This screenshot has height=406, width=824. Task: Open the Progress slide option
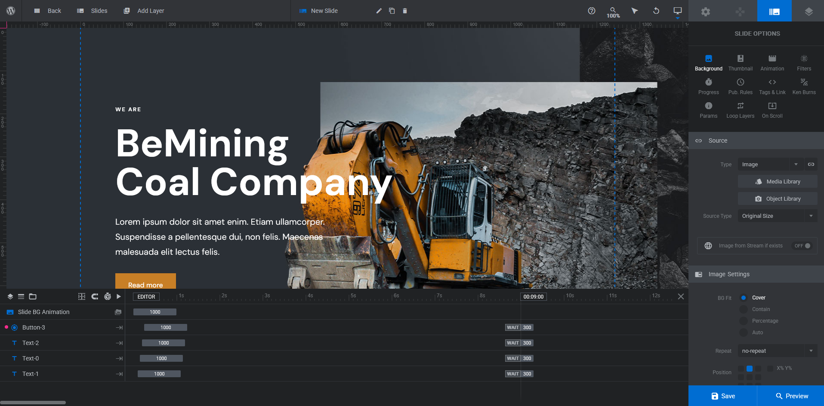click(708, 86)
